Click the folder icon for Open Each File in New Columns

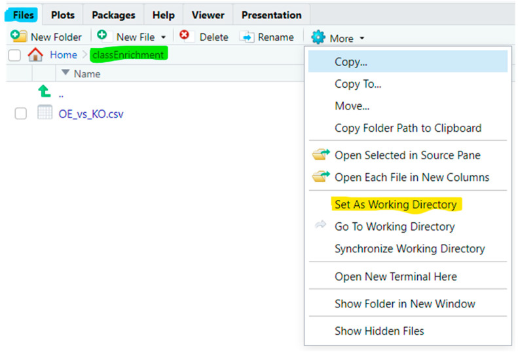(321, 177)
